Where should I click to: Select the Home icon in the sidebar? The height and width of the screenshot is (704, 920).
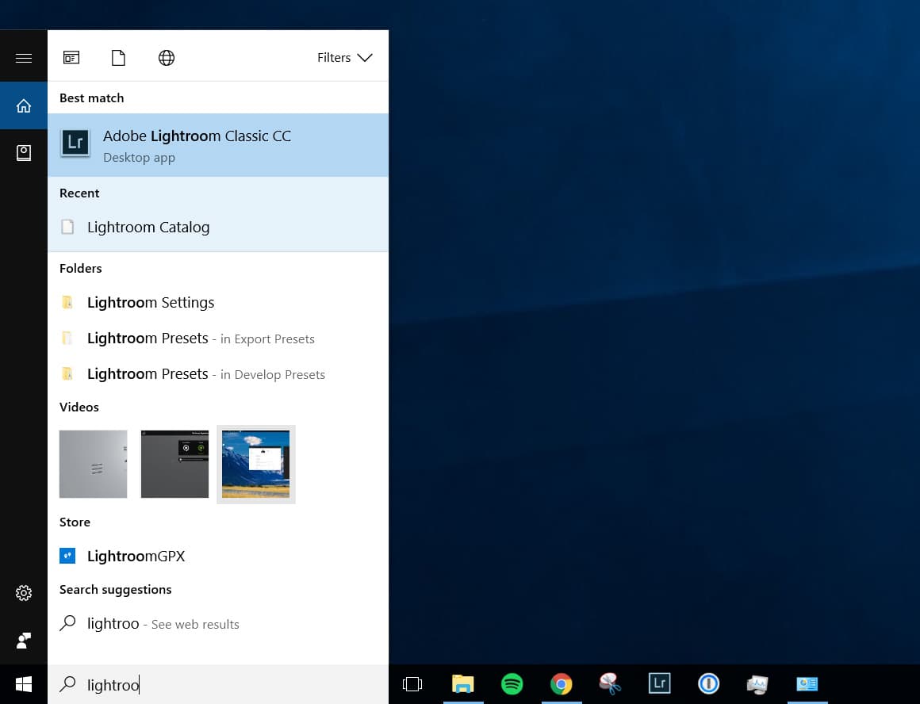coord(24,105)
